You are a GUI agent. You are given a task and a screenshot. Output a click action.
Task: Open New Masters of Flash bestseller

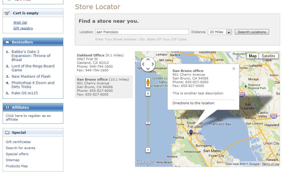pyautogui.click(x=31, y=77)
